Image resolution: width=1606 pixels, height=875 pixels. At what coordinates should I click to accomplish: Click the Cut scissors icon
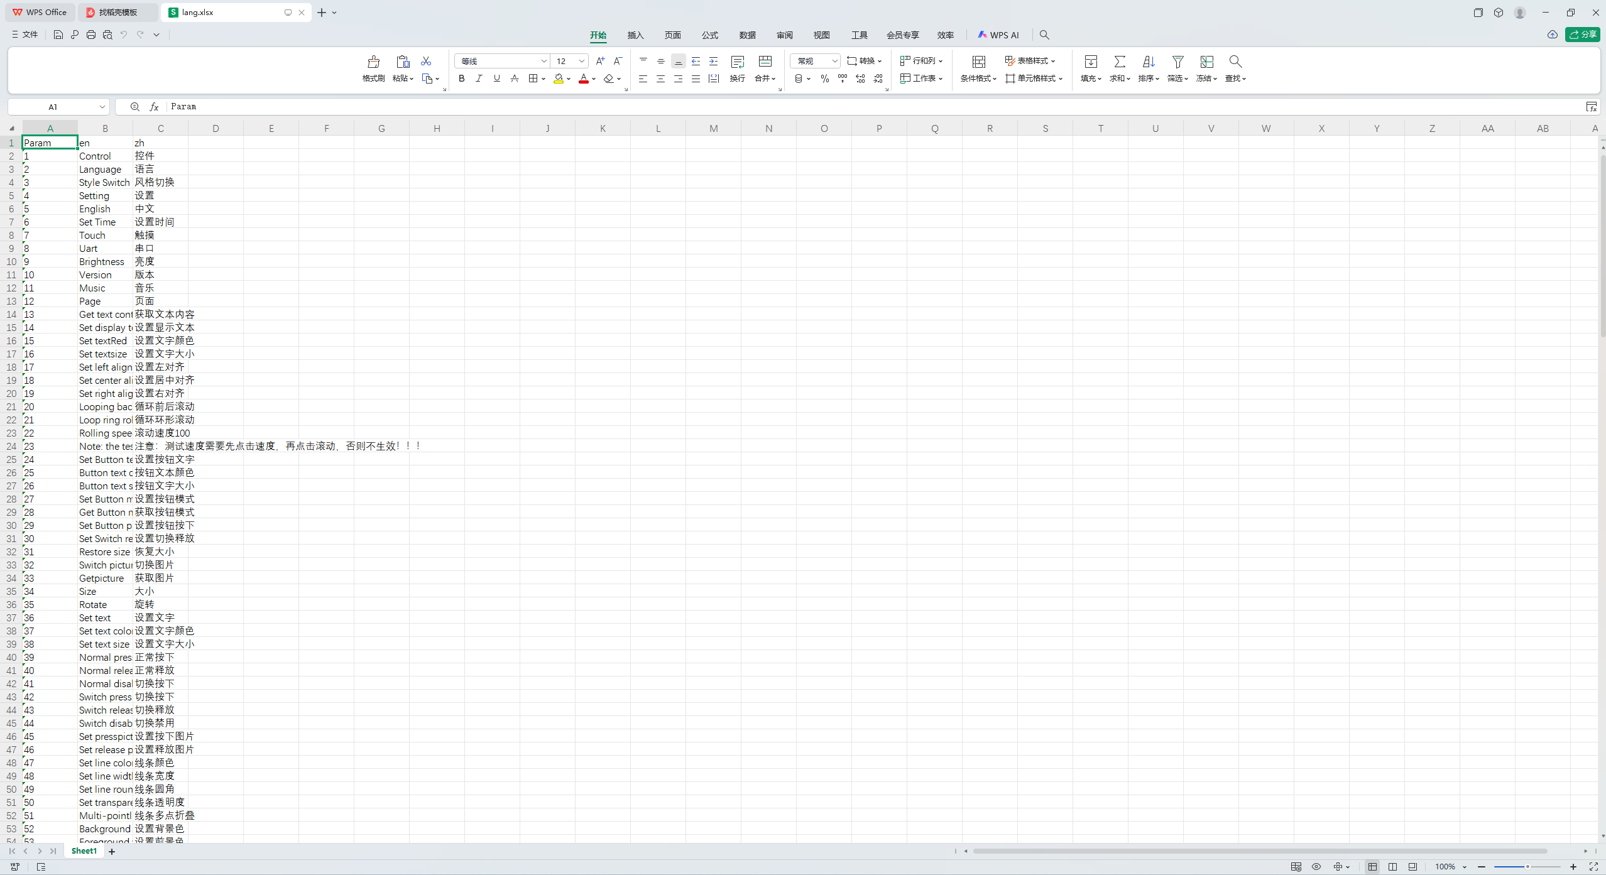(426, 61)
